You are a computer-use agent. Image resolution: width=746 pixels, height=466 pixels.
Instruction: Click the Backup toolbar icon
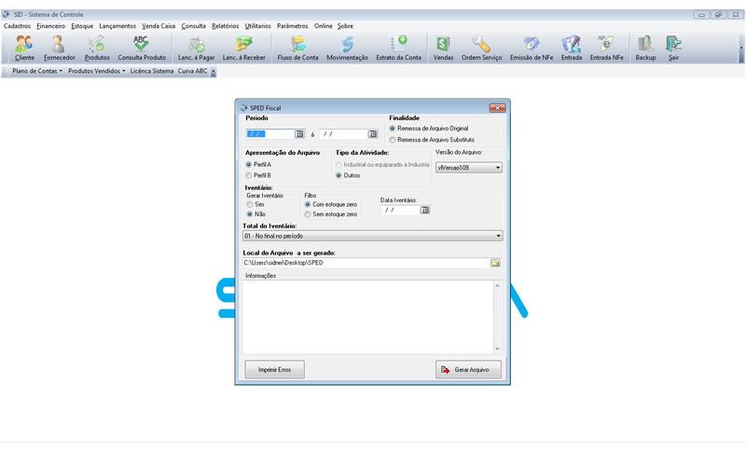pyautogui.click(x=645, y=48)
